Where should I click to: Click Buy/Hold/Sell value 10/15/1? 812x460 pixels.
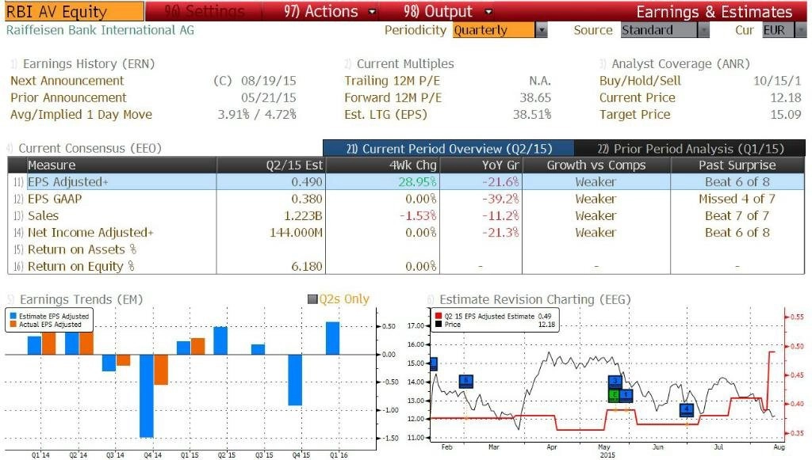click(x=777, y=81)
